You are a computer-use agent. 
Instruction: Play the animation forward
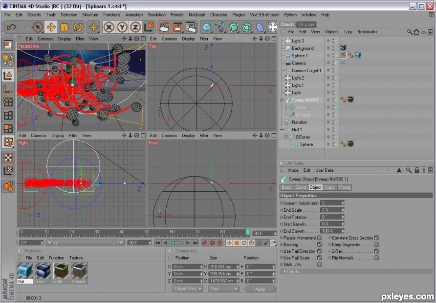click(x=180, y=243)
